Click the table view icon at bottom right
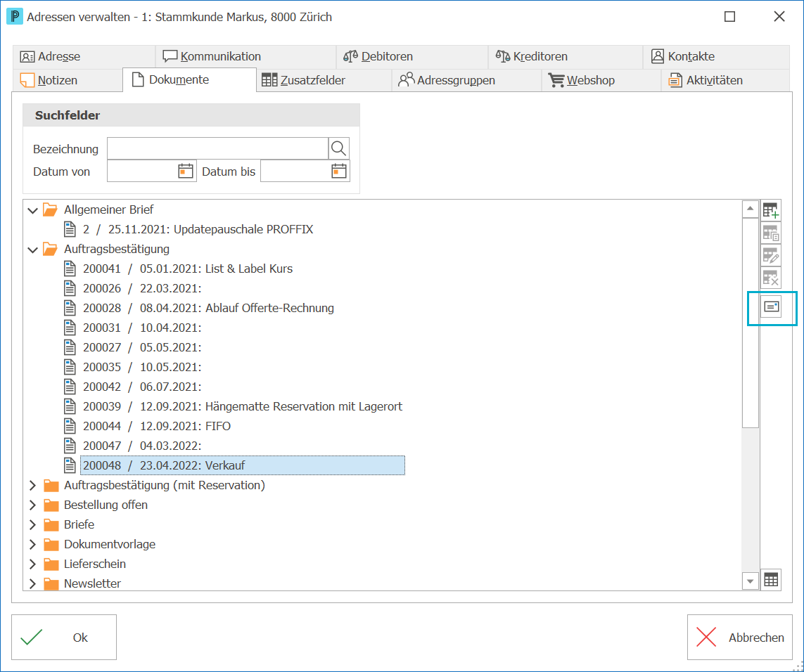This screenshot has height=672, width=804. tap(771, 580)
